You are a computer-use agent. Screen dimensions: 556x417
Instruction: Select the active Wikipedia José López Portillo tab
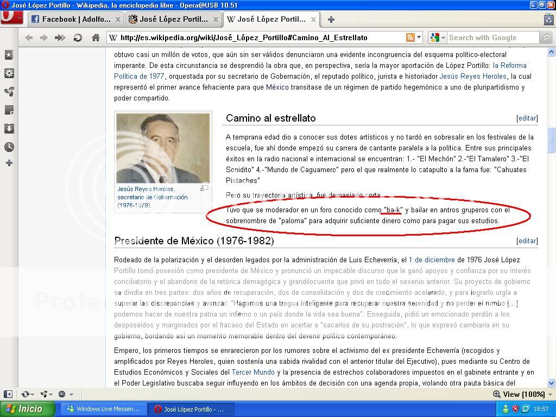[271, 19]
